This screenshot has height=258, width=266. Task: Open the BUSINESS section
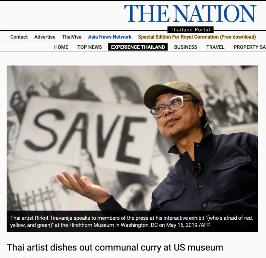point(186,47)
